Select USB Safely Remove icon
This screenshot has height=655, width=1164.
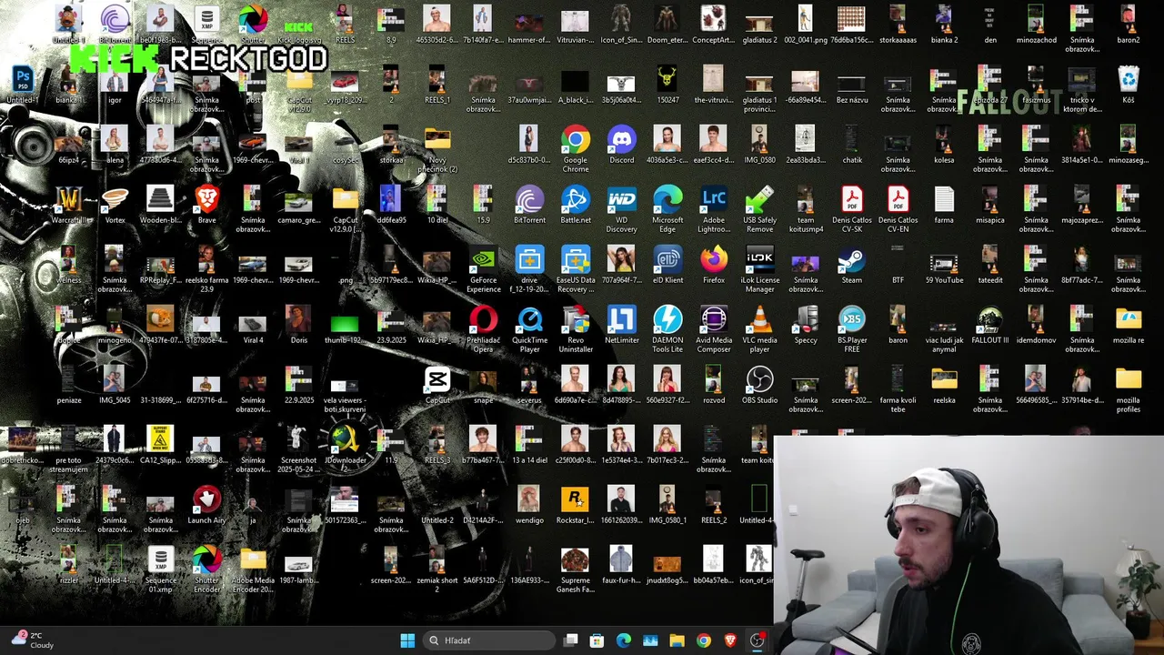point(759,210)
